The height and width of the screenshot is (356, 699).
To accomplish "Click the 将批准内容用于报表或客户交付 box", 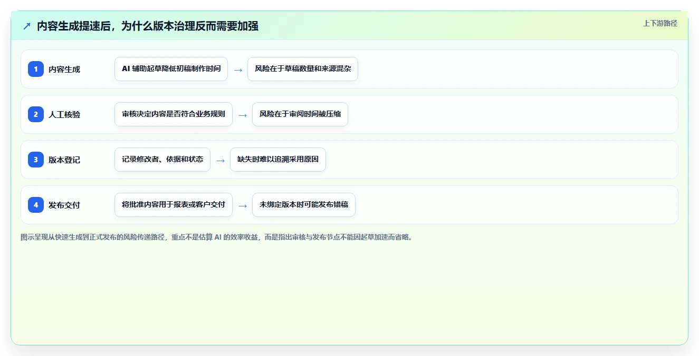I will (174, 205).
